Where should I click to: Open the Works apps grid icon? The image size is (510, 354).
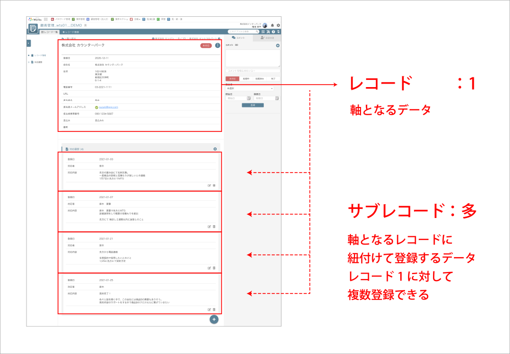(46, 19)
